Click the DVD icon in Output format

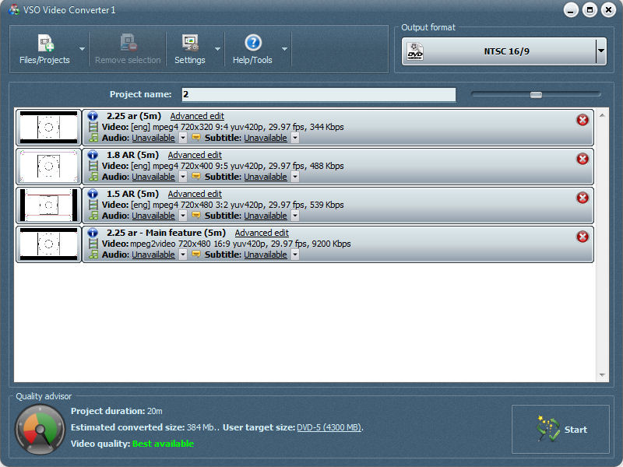pos(415,51)
